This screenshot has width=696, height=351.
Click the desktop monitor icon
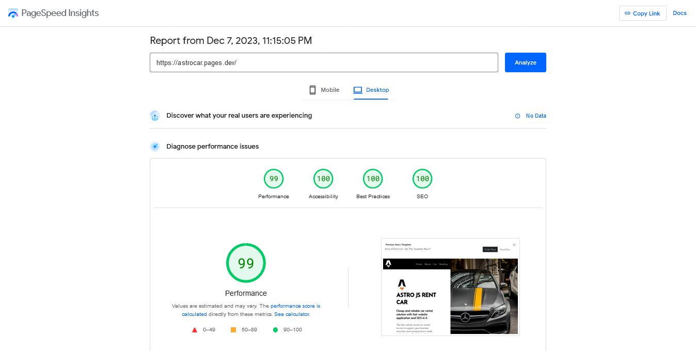pos(358,90)
